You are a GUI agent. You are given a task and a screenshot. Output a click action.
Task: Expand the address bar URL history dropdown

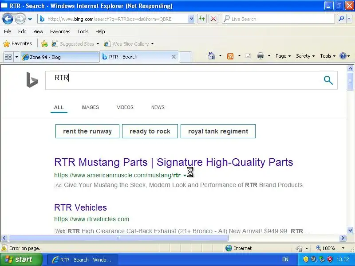[x=191, y=19]
